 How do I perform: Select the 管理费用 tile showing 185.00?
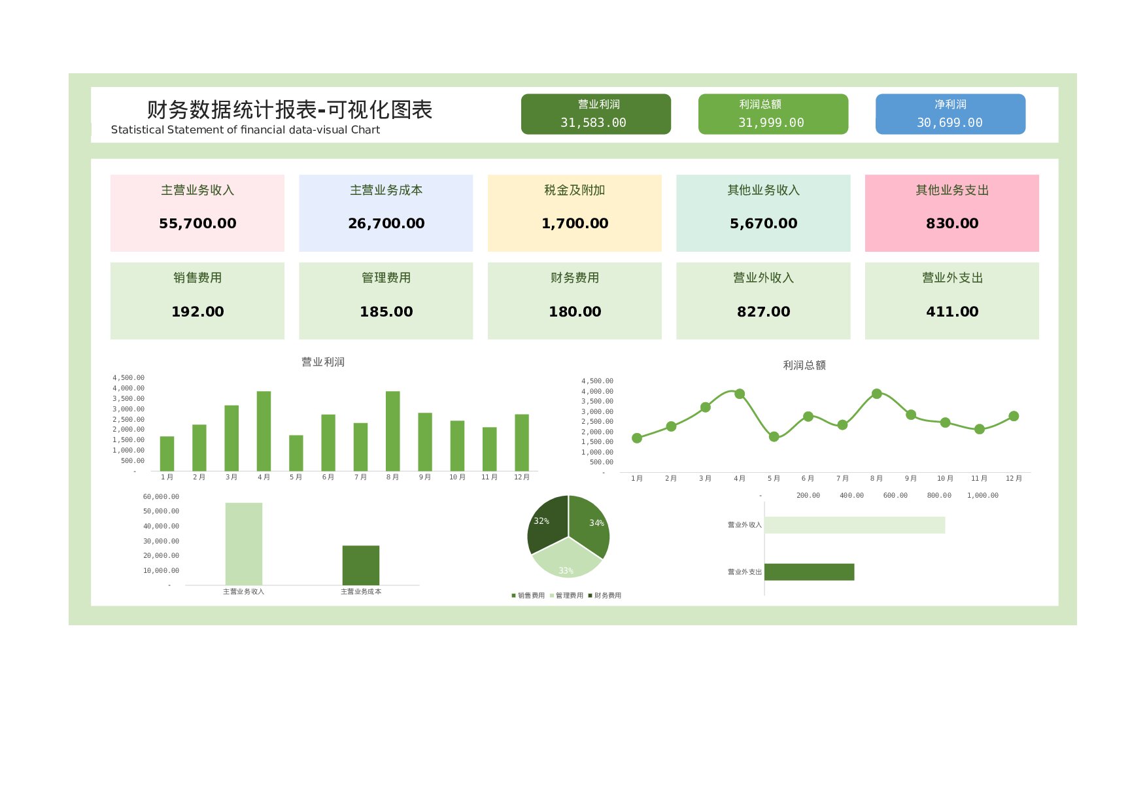pyautogui.click(x=386, y=301)
